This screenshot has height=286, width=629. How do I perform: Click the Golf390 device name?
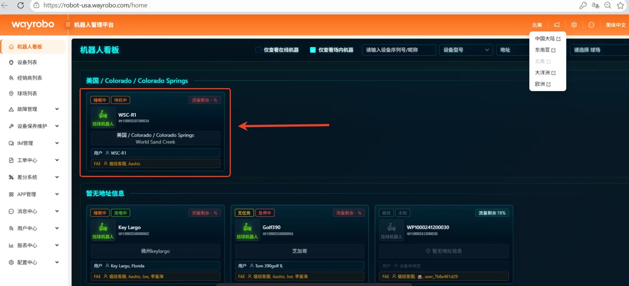[272, 227]
